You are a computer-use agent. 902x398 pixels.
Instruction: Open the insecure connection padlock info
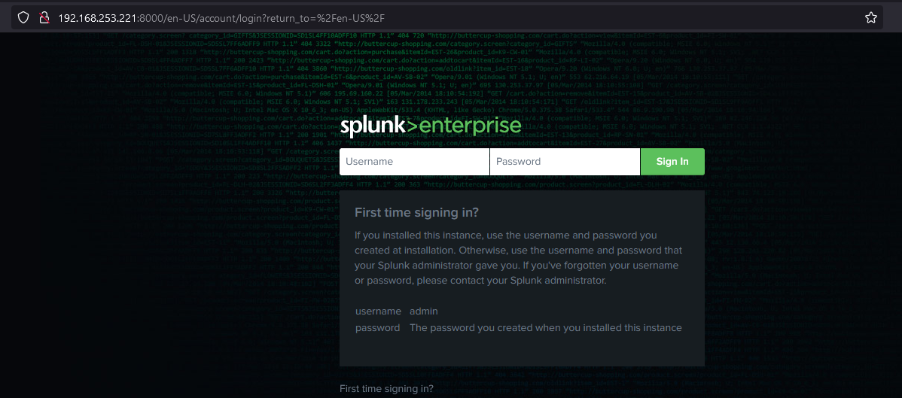pos(44,17)
